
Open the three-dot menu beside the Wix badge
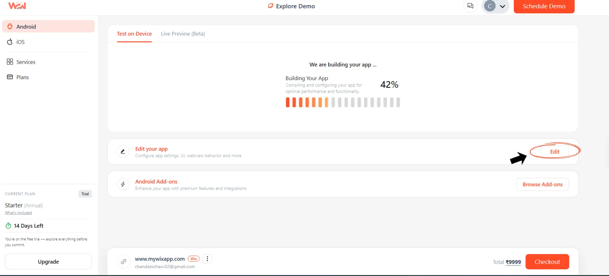pyautogui.click(x=207, y=259)
